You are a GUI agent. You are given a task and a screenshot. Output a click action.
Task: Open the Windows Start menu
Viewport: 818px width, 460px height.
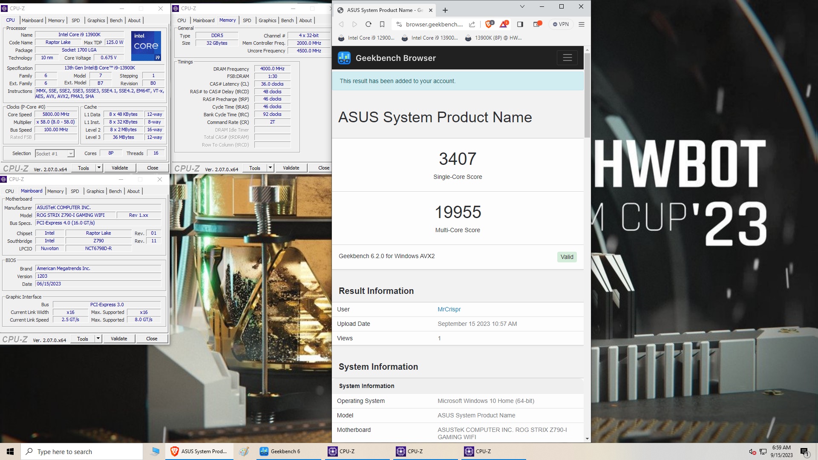coord(10,451)
